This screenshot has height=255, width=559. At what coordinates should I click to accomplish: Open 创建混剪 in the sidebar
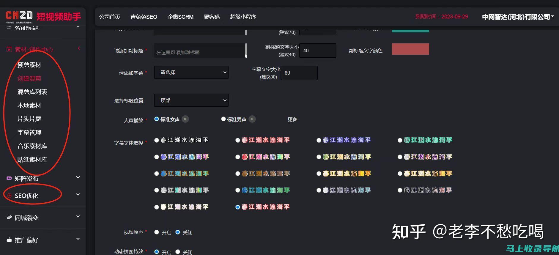pyautogui.click(x=29, y=78)
